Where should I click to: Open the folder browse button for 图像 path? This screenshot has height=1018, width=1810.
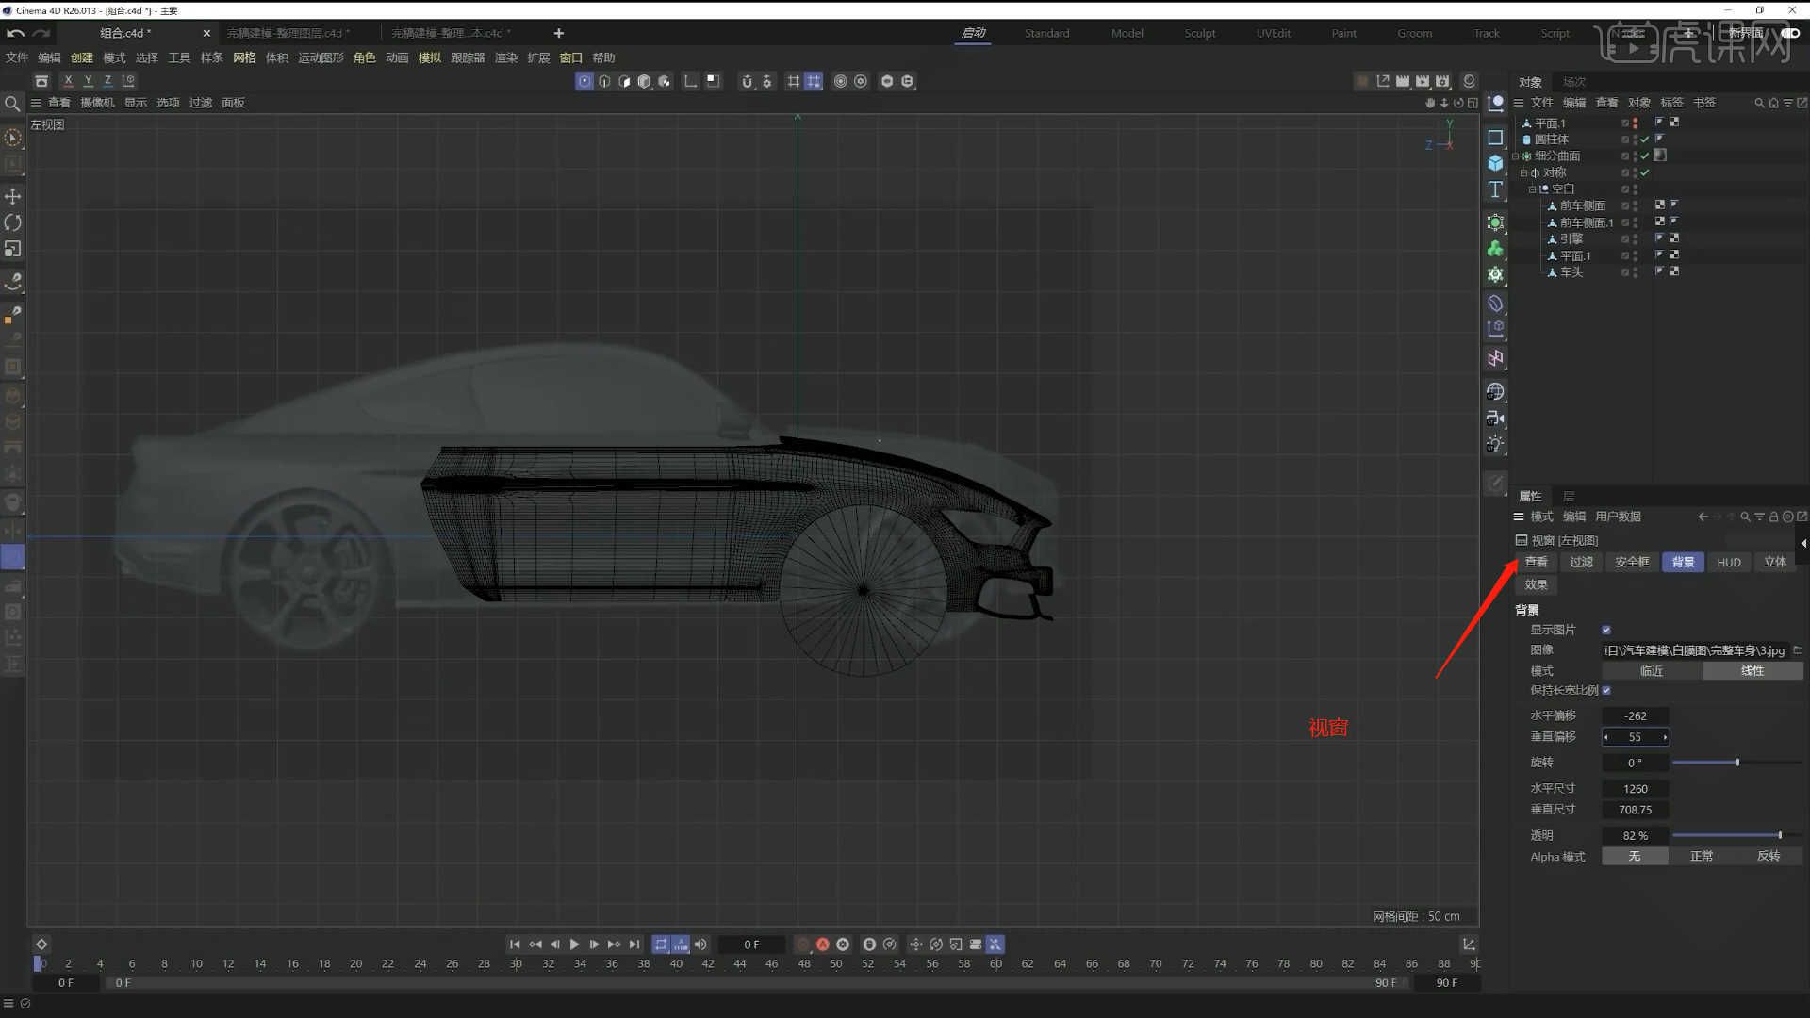point(1798,650)
